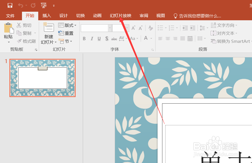Click Clear All Formatting icon
This screenshot has width=252, height=163.
tap(150, 28)
